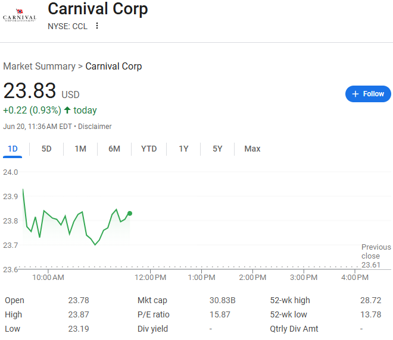
Task: Click the 12:00 PM axis label
Action: point(151,278)
